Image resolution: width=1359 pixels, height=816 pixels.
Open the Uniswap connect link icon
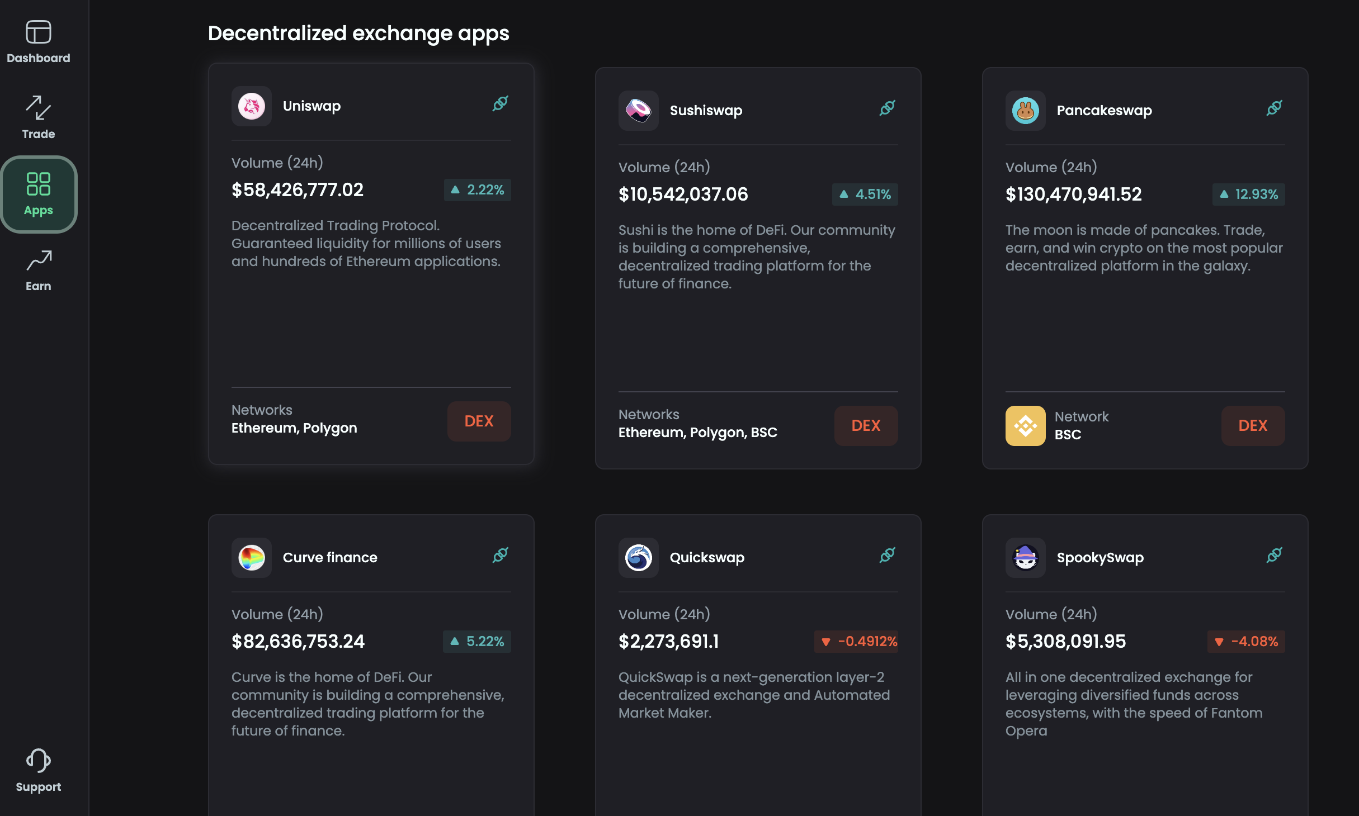501,103
